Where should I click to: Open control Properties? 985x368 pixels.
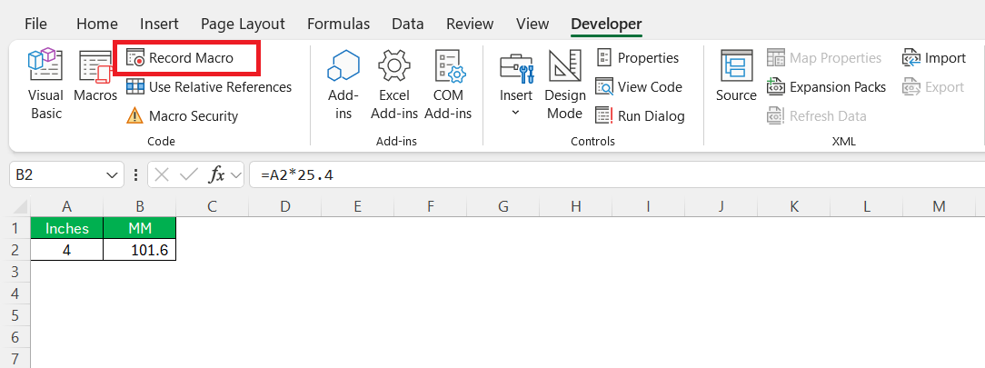638,58
